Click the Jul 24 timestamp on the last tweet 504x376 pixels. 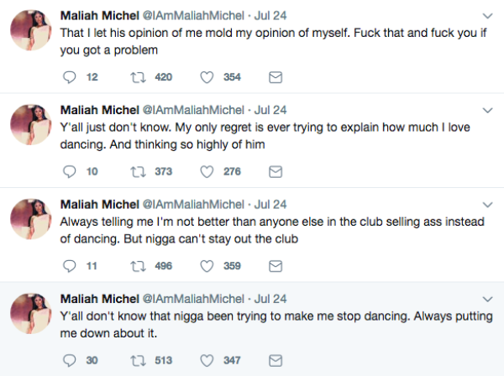[270, 299]
